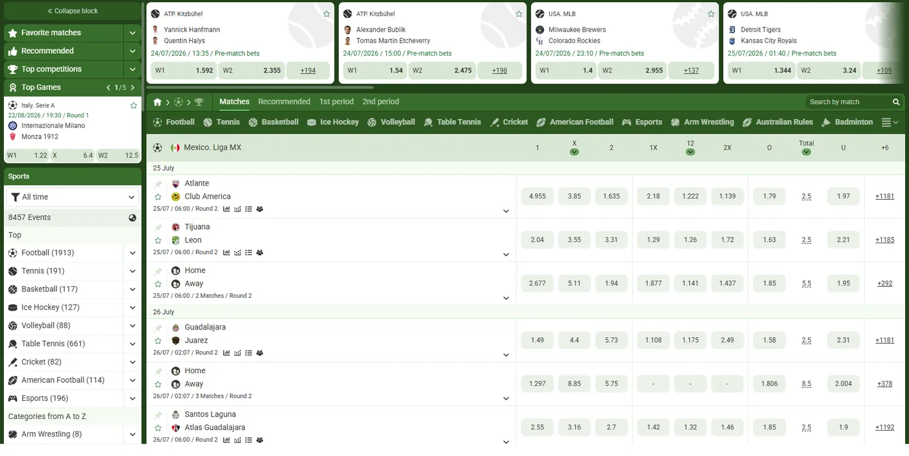
Task: Open the Total column dropdown arrow
Action: tap(806, 152)
